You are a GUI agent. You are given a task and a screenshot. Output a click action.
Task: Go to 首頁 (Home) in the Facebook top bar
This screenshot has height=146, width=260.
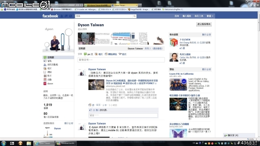click(x=177, y=16)
